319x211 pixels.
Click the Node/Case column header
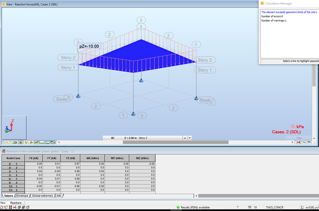[x=13, y=158]
